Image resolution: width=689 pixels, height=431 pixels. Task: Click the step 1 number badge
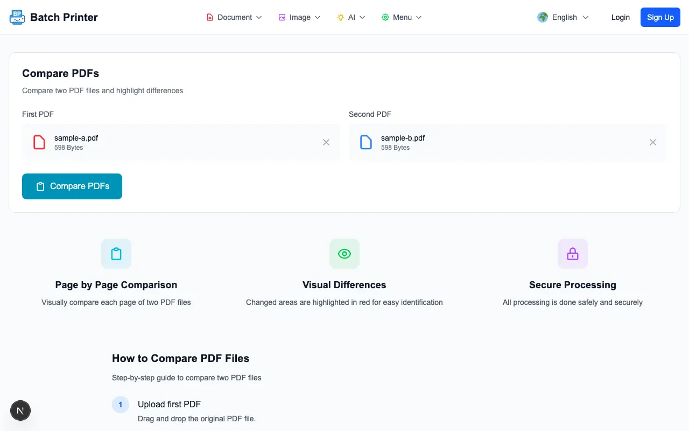[x=121, y=405]
